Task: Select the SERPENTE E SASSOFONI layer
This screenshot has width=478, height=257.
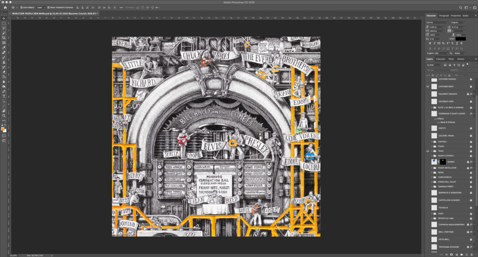Action: pos(450,193)
